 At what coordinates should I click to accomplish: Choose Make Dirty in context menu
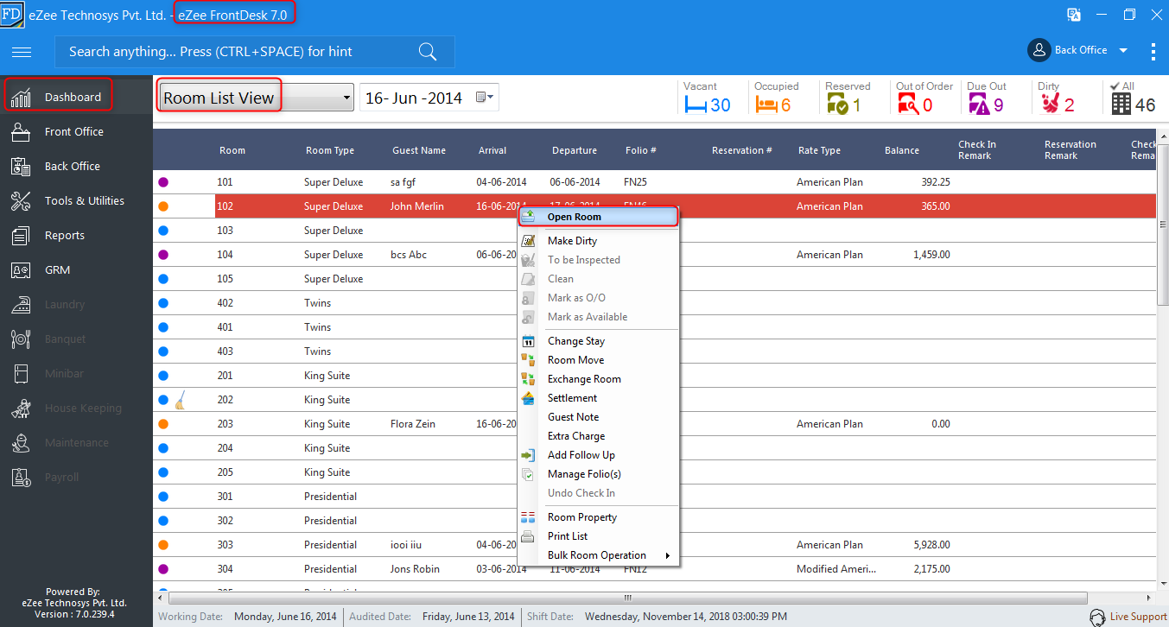[x=572, y=241]
